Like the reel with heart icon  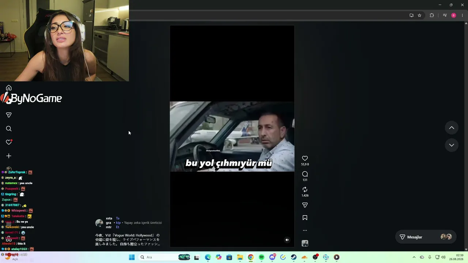point(305,158)
